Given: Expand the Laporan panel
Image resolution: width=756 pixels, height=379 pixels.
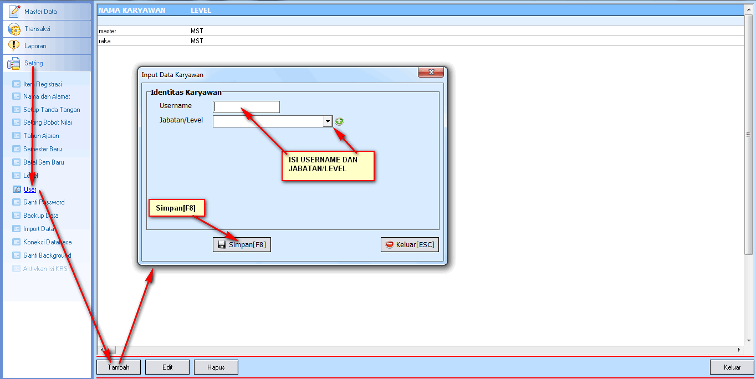Looking at the screenshot, I should tap(47, 46).
